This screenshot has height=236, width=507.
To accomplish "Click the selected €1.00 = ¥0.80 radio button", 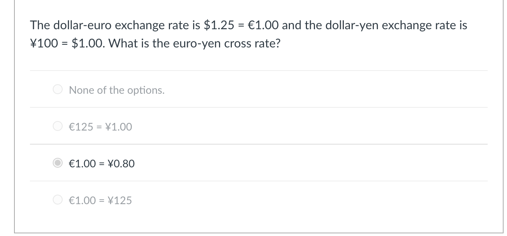I will coord(58,164).
